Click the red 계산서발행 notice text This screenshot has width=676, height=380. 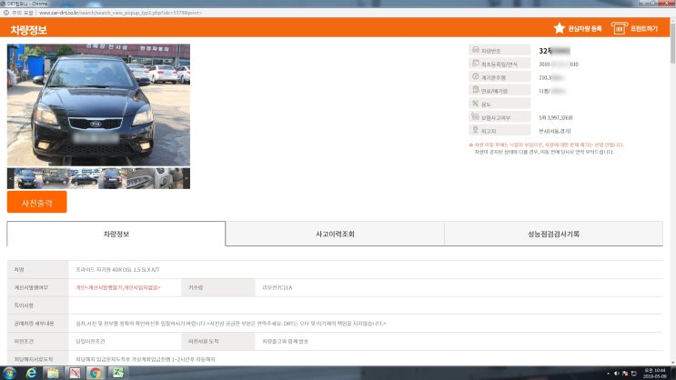[x=117, y=287]
